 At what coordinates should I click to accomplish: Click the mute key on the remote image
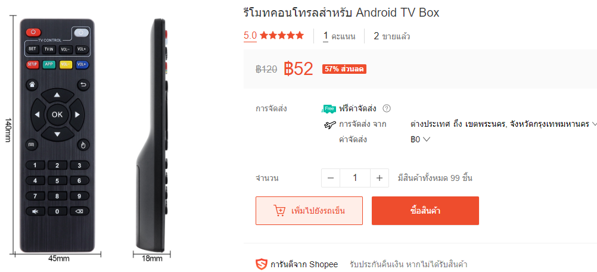coord(35,211)
